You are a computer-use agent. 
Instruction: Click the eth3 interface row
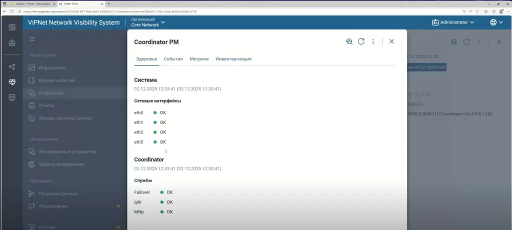coord(150,142)
